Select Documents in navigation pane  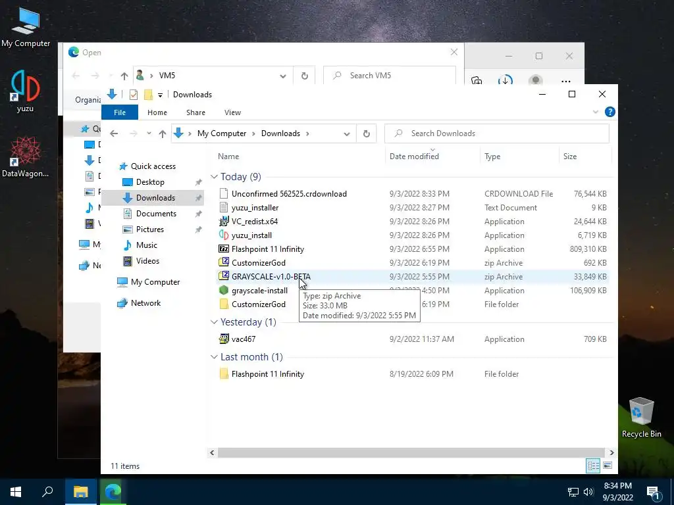coord(156,214)
